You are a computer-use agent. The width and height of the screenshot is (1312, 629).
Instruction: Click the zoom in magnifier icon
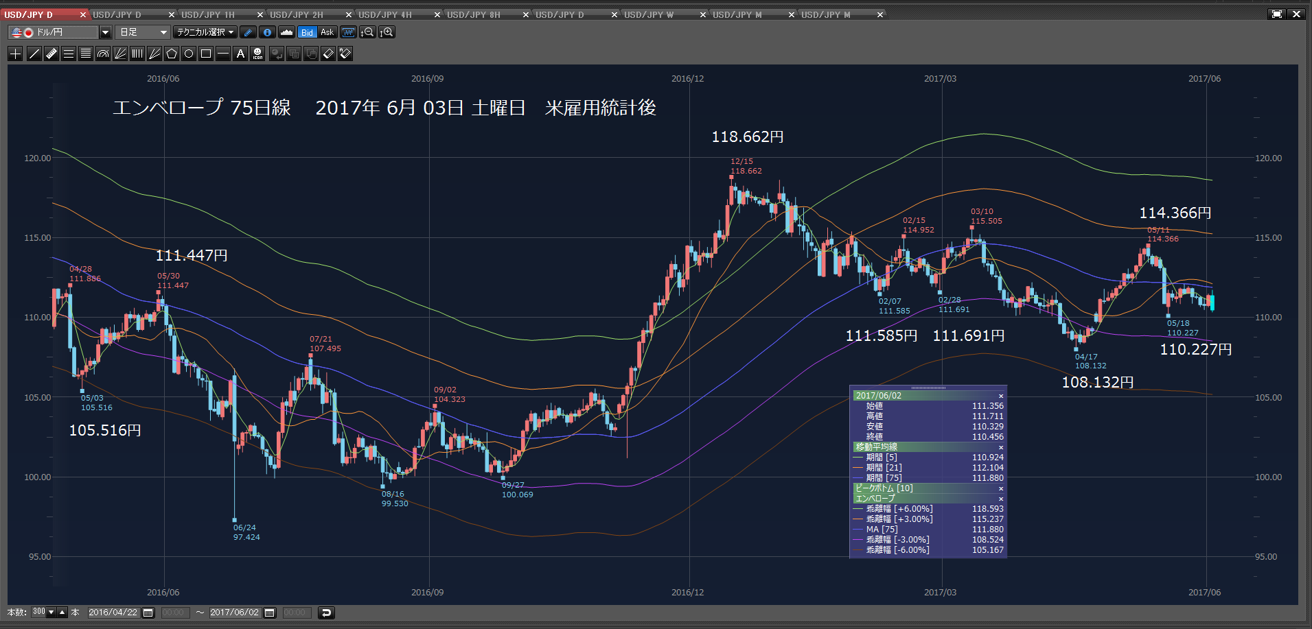tap(387, 32)
